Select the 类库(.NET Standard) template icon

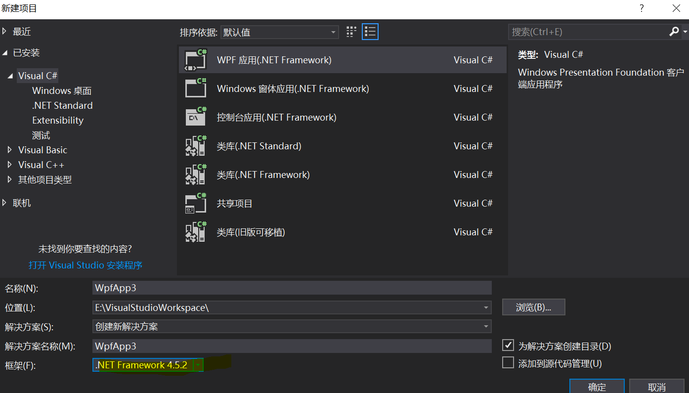click(195, 145)
